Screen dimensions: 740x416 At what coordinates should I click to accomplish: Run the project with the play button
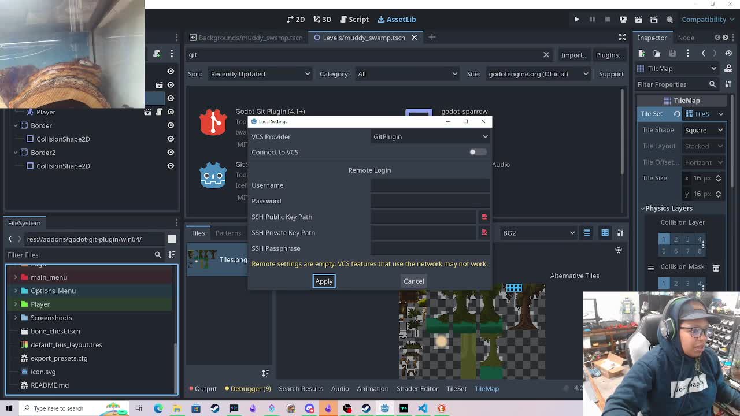(576, 19)
